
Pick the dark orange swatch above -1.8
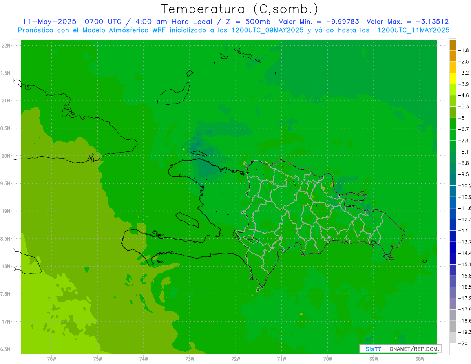pyautogui.click(x=453, y=45)
